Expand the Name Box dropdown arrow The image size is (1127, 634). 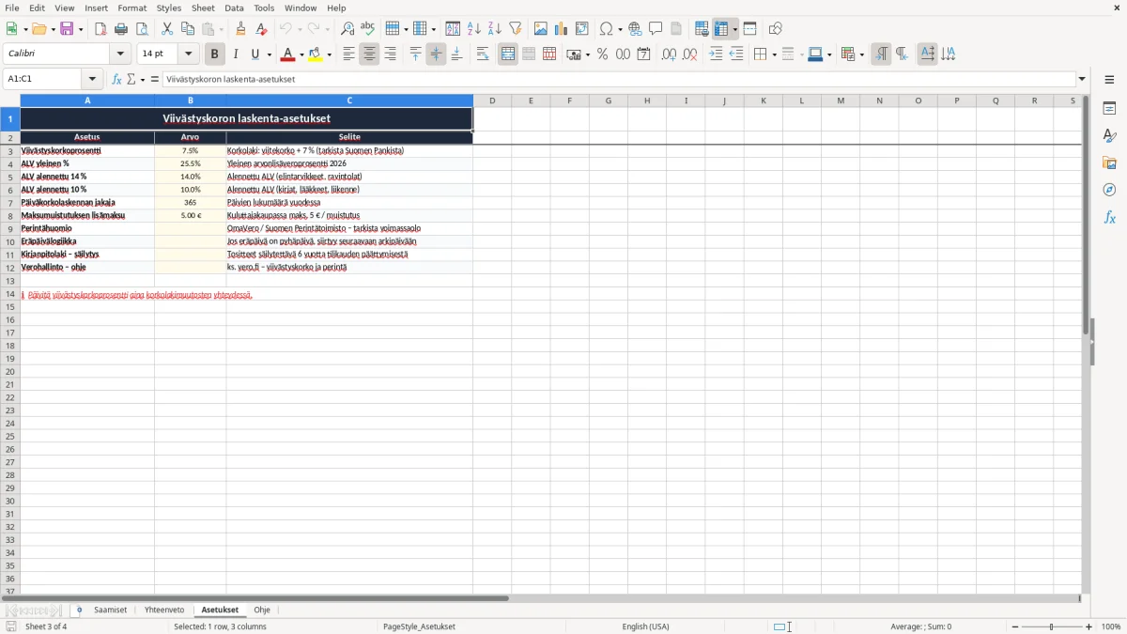click(x=92, y=79)
